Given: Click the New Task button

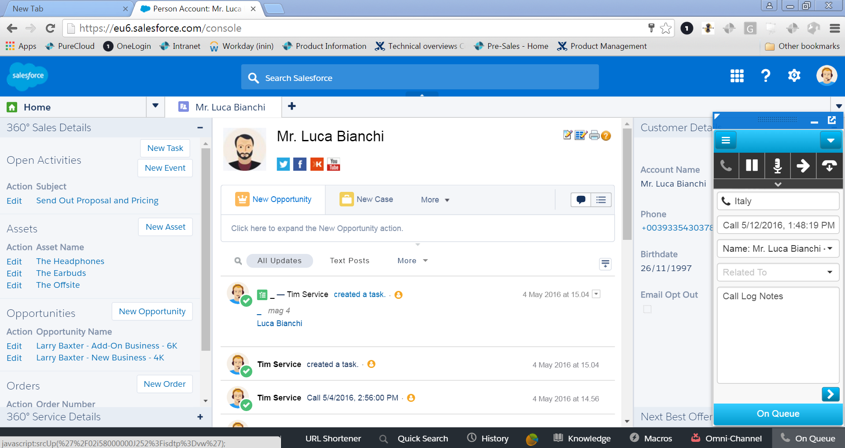Looking at the screenshot, I should tap(165, 148).
